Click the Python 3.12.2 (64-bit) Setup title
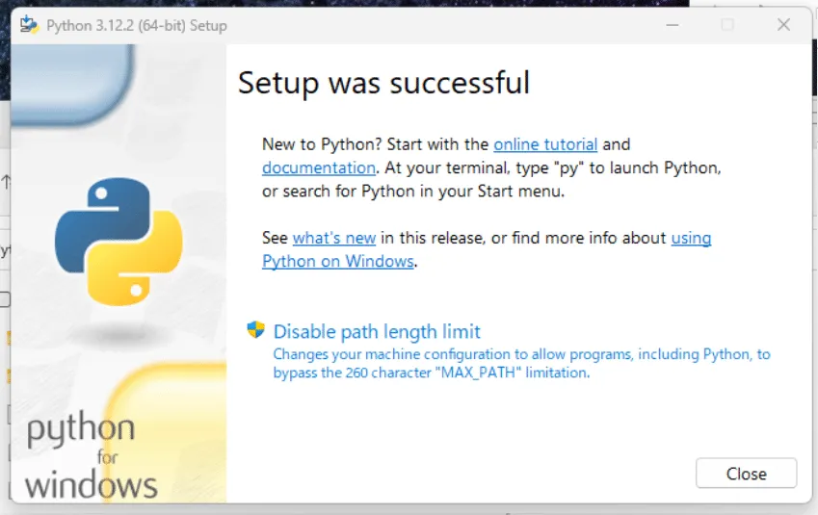This screenshot has width=818, height=515. (137, 26)
